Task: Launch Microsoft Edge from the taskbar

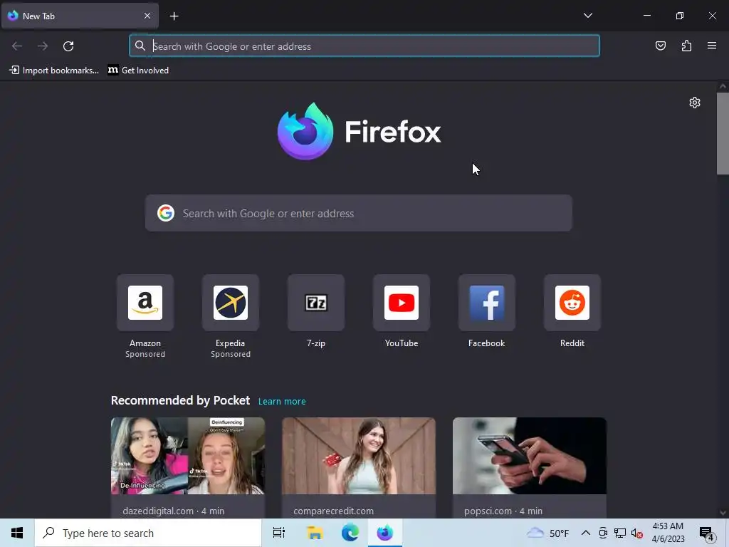Action: 350,533
